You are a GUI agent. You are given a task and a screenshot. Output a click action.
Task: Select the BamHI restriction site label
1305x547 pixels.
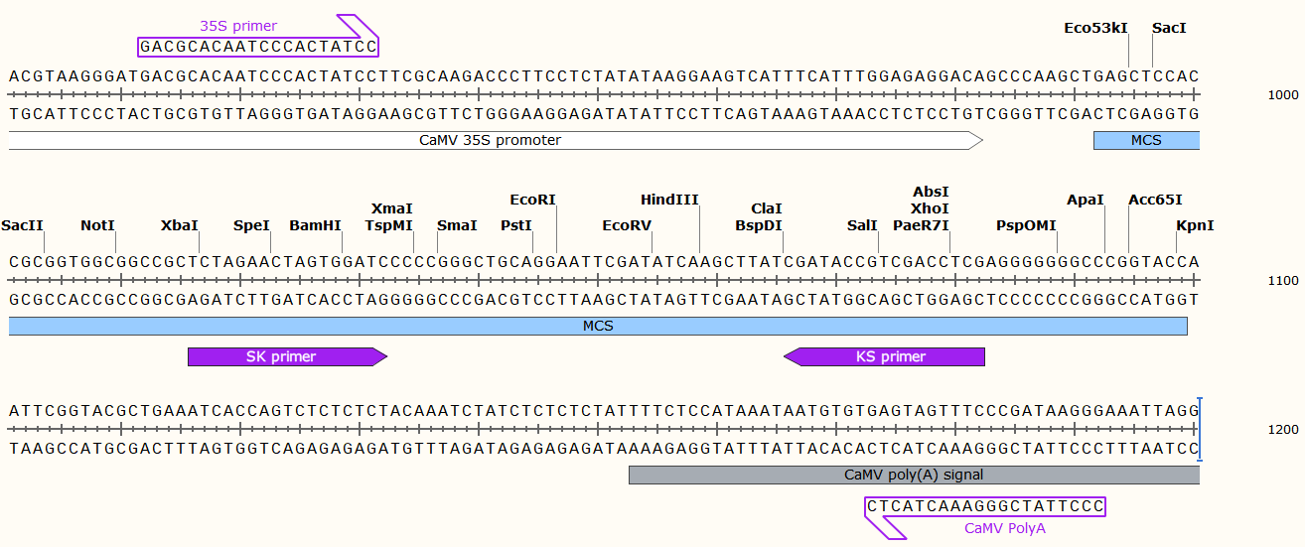(x=316, y=225)
